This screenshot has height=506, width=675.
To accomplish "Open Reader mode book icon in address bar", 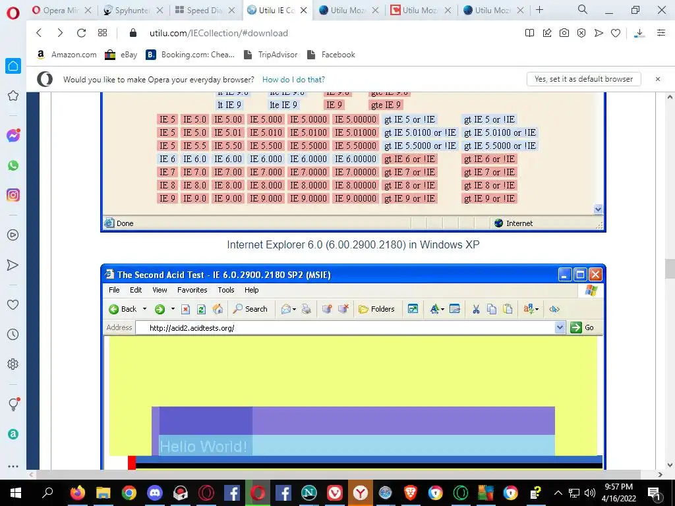I will pyautogui.click(x=529, y=33).
